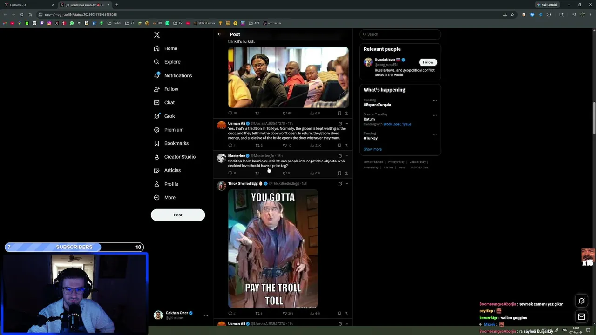Viewport: 596px width, 335px height.
Task: Open Notifications in the sidebar
Action: coord(173,75)
